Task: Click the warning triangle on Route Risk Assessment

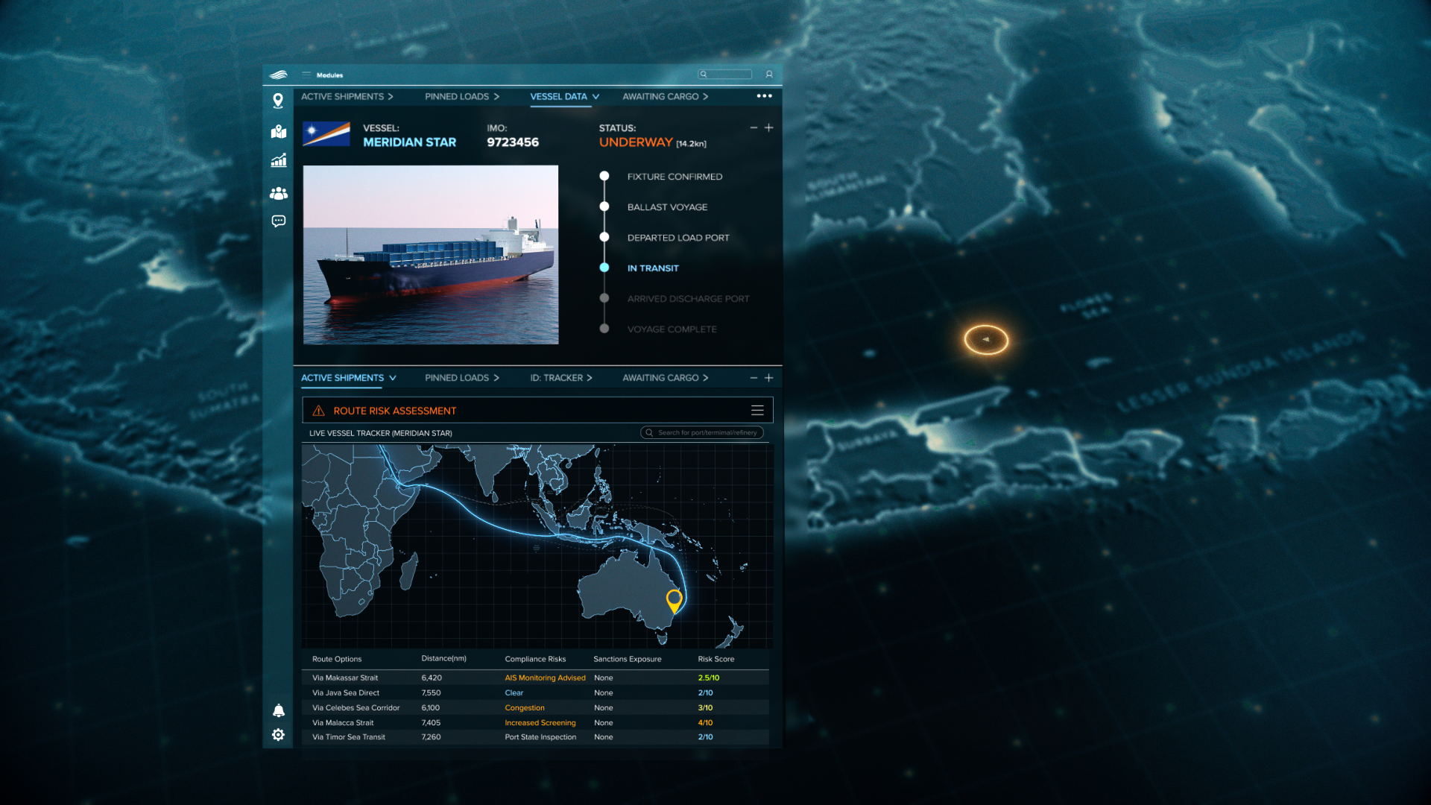Action: (x=319, y=410)
